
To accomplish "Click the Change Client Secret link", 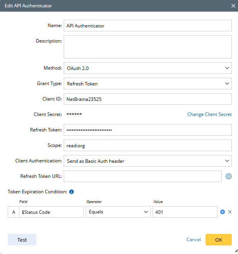I will [209, 114].
